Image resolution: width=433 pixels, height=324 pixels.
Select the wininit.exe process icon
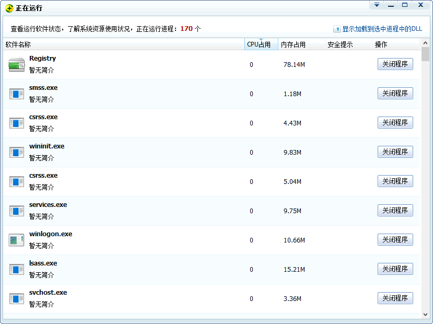(x=17, y=153)
